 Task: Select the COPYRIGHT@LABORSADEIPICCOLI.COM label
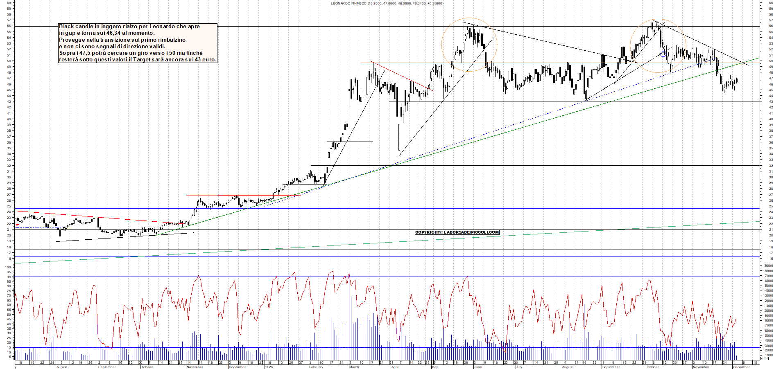click(x=457, y=232)
